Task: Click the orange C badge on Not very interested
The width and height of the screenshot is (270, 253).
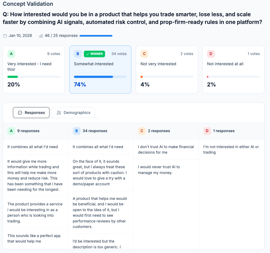Action: [x=144, y=54]
